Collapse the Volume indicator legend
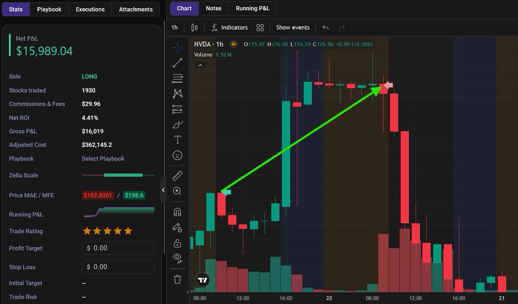This screenshot has height=304, width=518. point(200,65)
